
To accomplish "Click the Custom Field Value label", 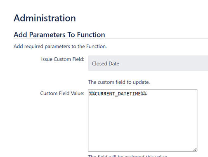I will point(62,94).
